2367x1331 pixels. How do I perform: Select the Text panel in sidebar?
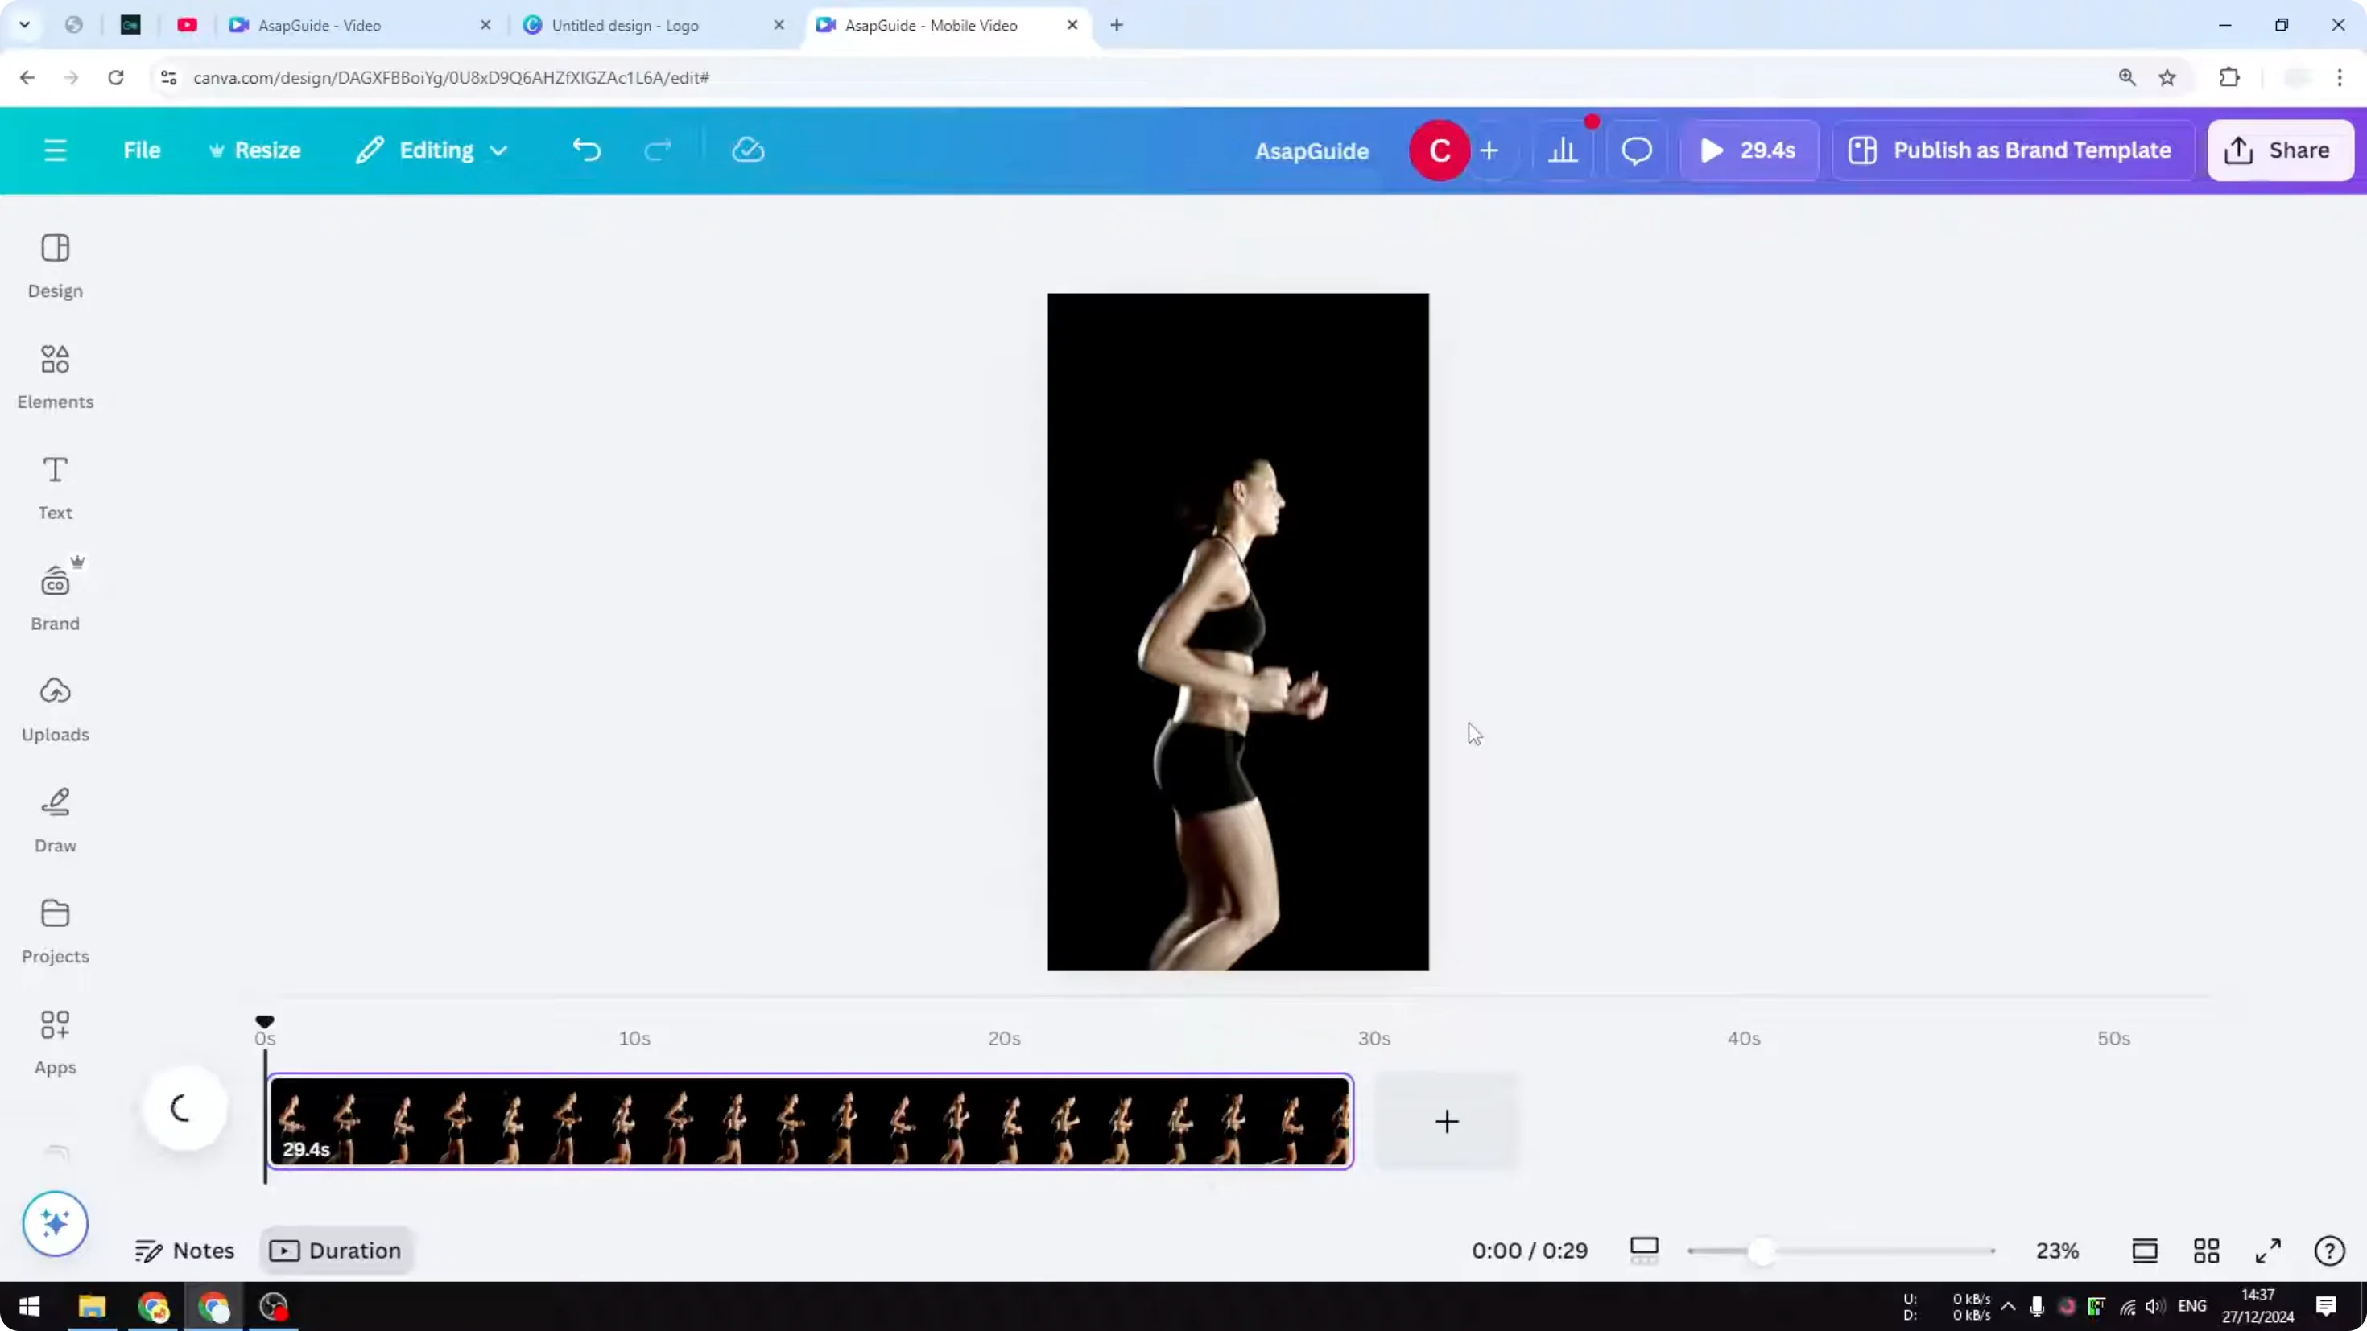54,487
